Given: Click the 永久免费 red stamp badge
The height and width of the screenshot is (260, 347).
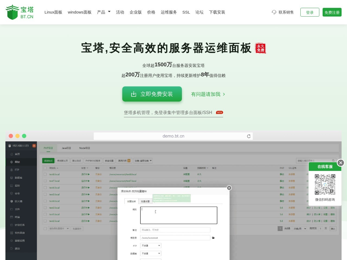Looking at the screenshot, I should coord(261,48).
